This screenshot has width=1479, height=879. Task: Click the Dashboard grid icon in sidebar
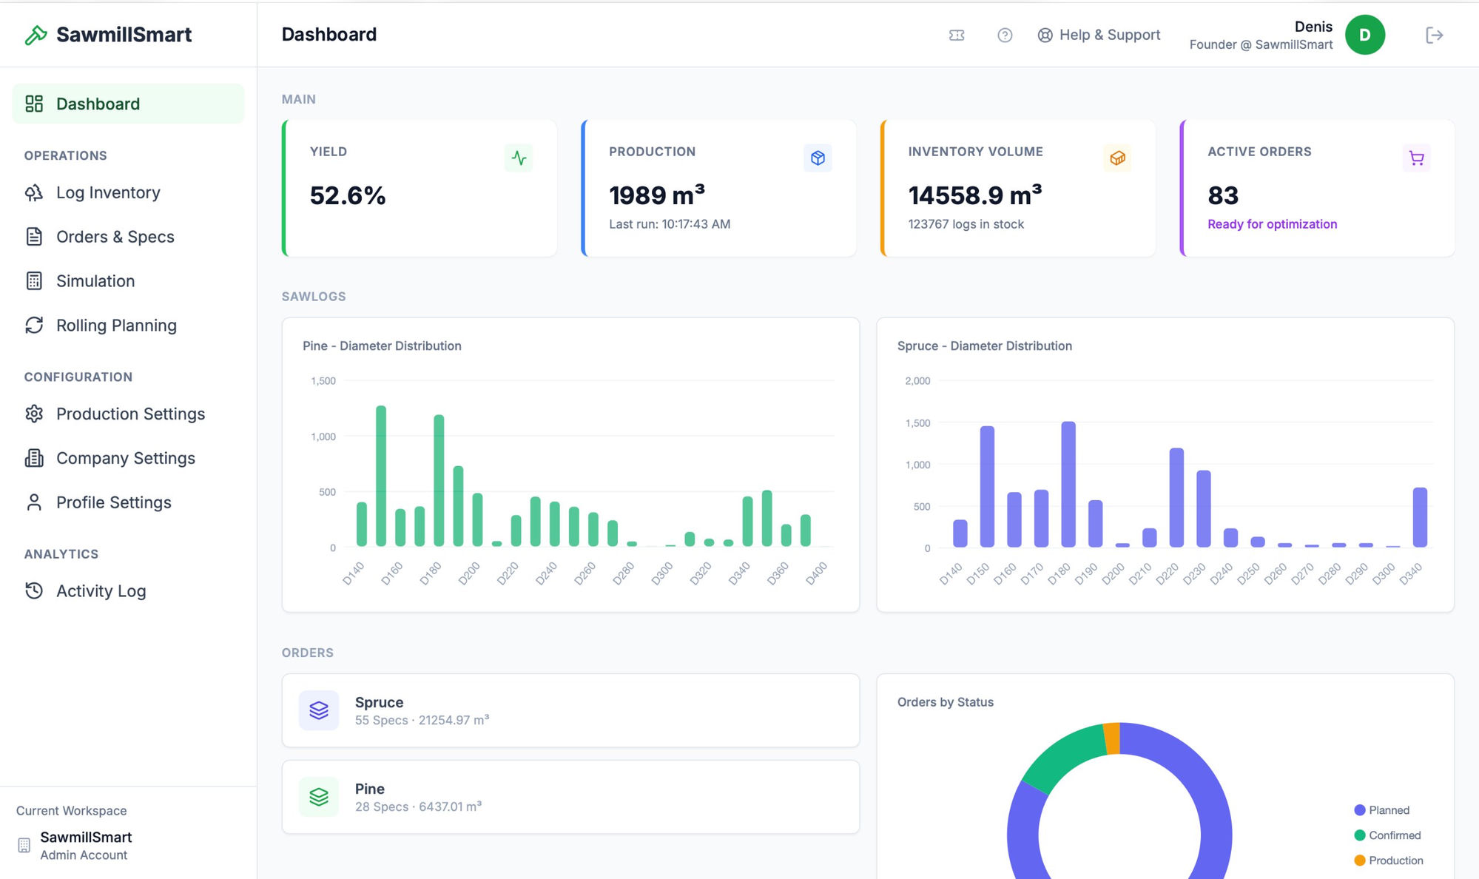34,104
